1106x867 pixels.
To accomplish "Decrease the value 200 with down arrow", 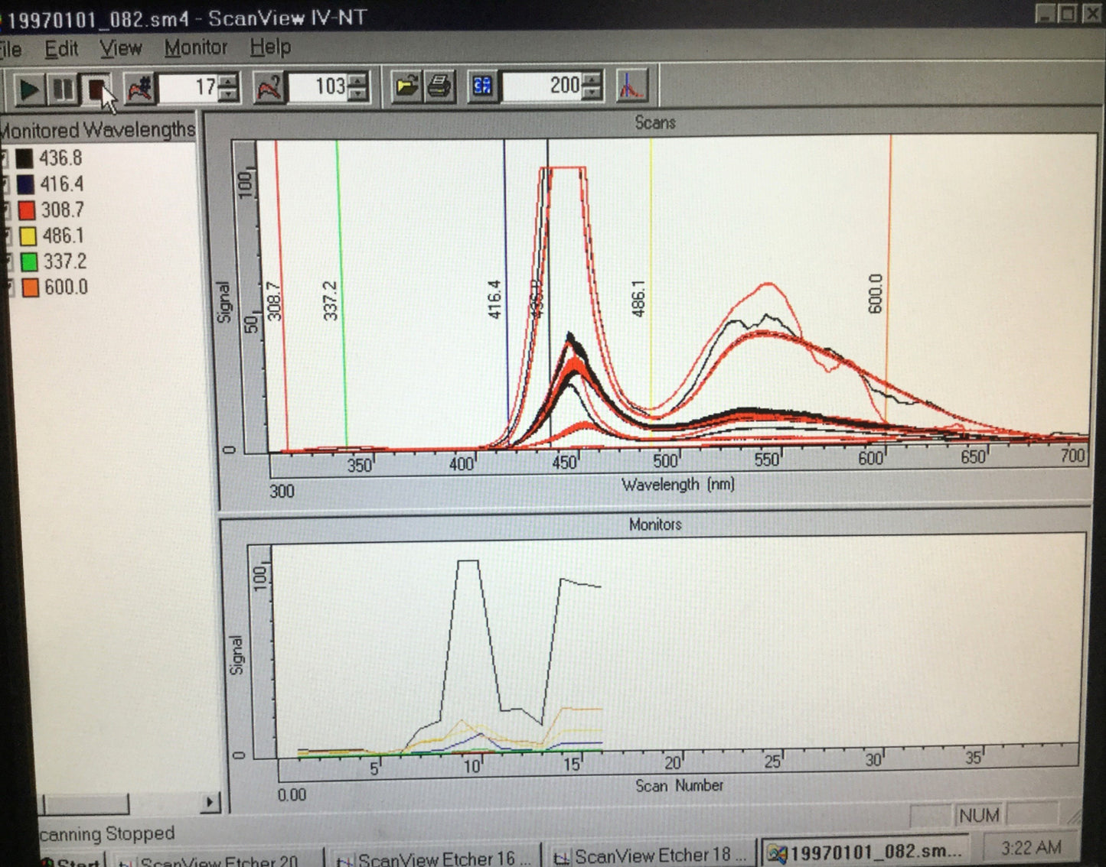I will [x=592, y=93].
